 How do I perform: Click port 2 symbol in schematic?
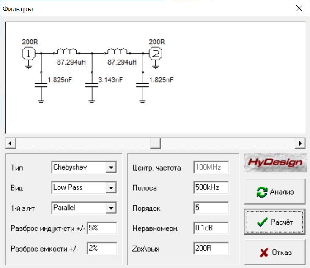[155, 54]
